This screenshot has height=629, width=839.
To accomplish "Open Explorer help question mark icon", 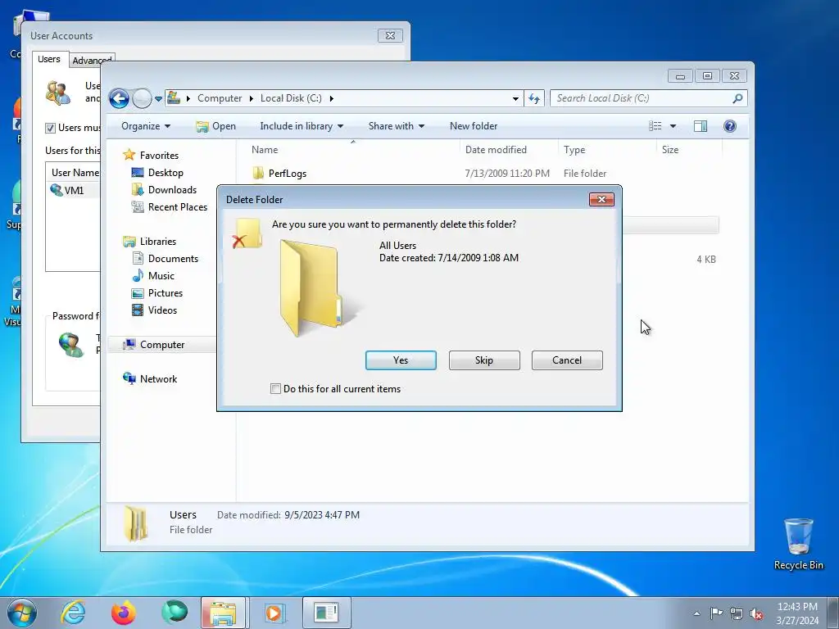I will pos(730,126).
